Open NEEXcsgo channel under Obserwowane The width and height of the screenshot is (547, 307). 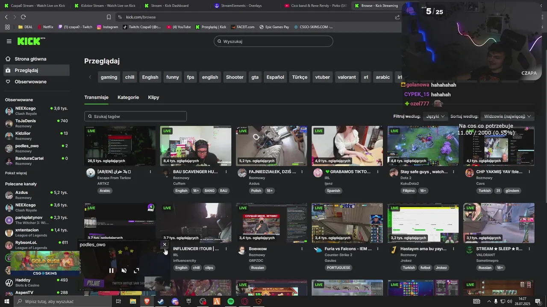(x=36, y=111)
